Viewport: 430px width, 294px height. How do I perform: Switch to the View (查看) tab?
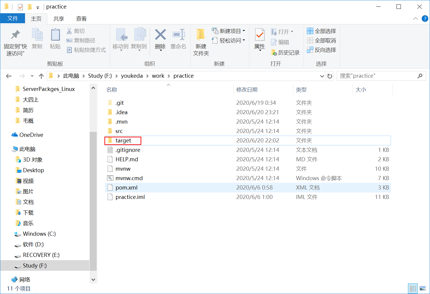point(81,19)
